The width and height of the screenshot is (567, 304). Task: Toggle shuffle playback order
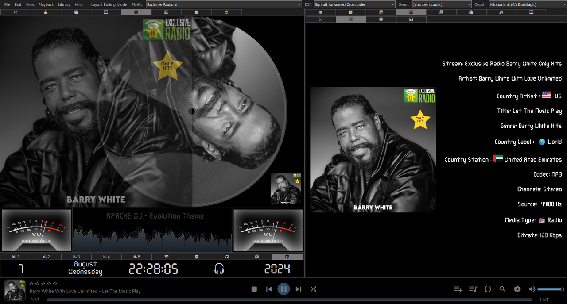(x=313, y=289)
